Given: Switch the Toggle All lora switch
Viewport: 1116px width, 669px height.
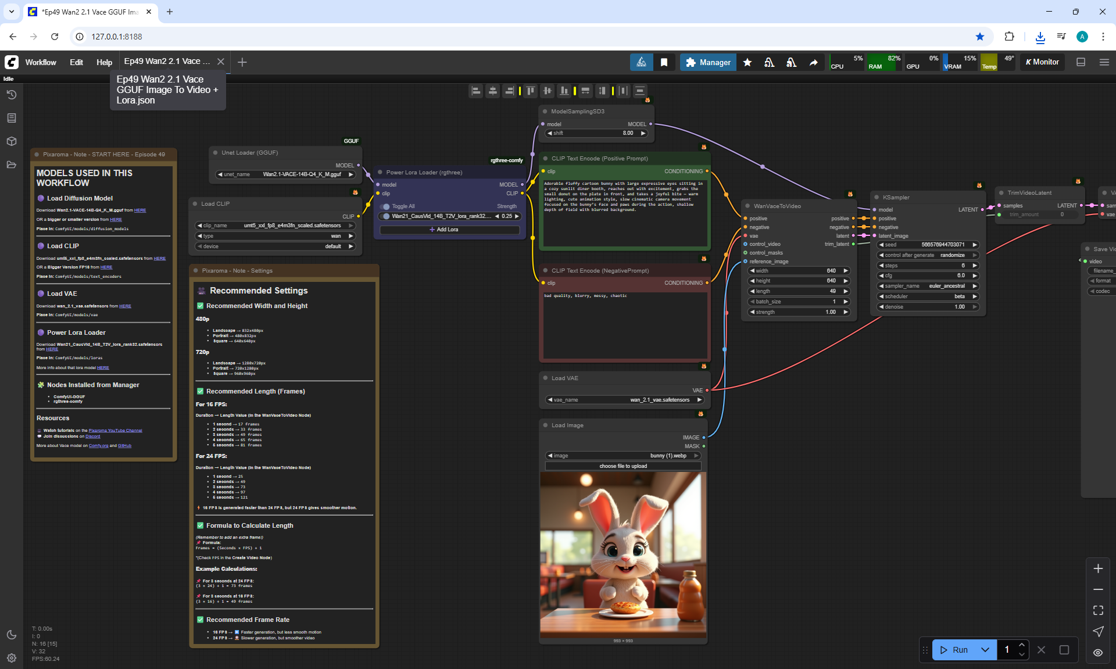Looking at the screenshot, I should [x=386, y=206].
